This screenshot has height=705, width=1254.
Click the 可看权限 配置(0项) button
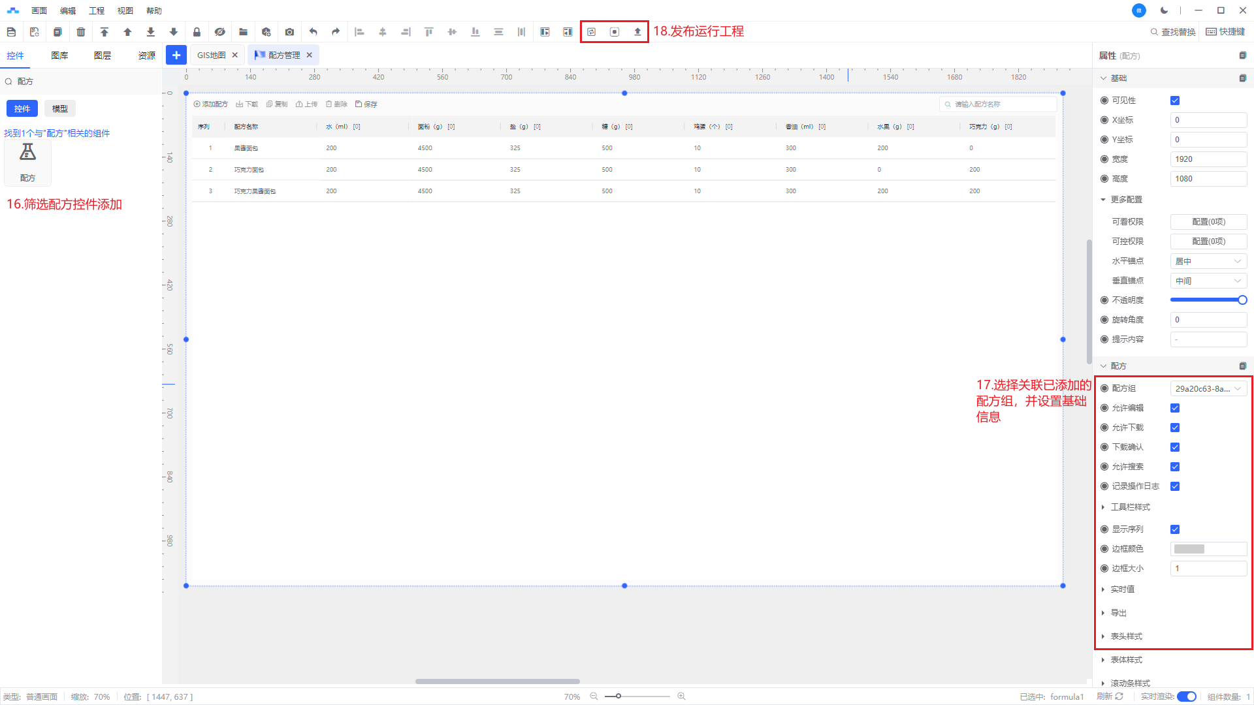pos(1208,222)
